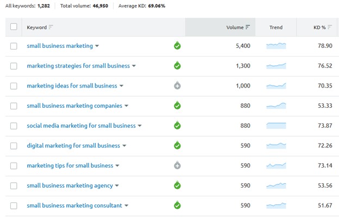Click green check icon for social media marketing row
Image resolution: width=339 pixels, height=217 pixels.
pyautogui.click(x=177, y=126)
